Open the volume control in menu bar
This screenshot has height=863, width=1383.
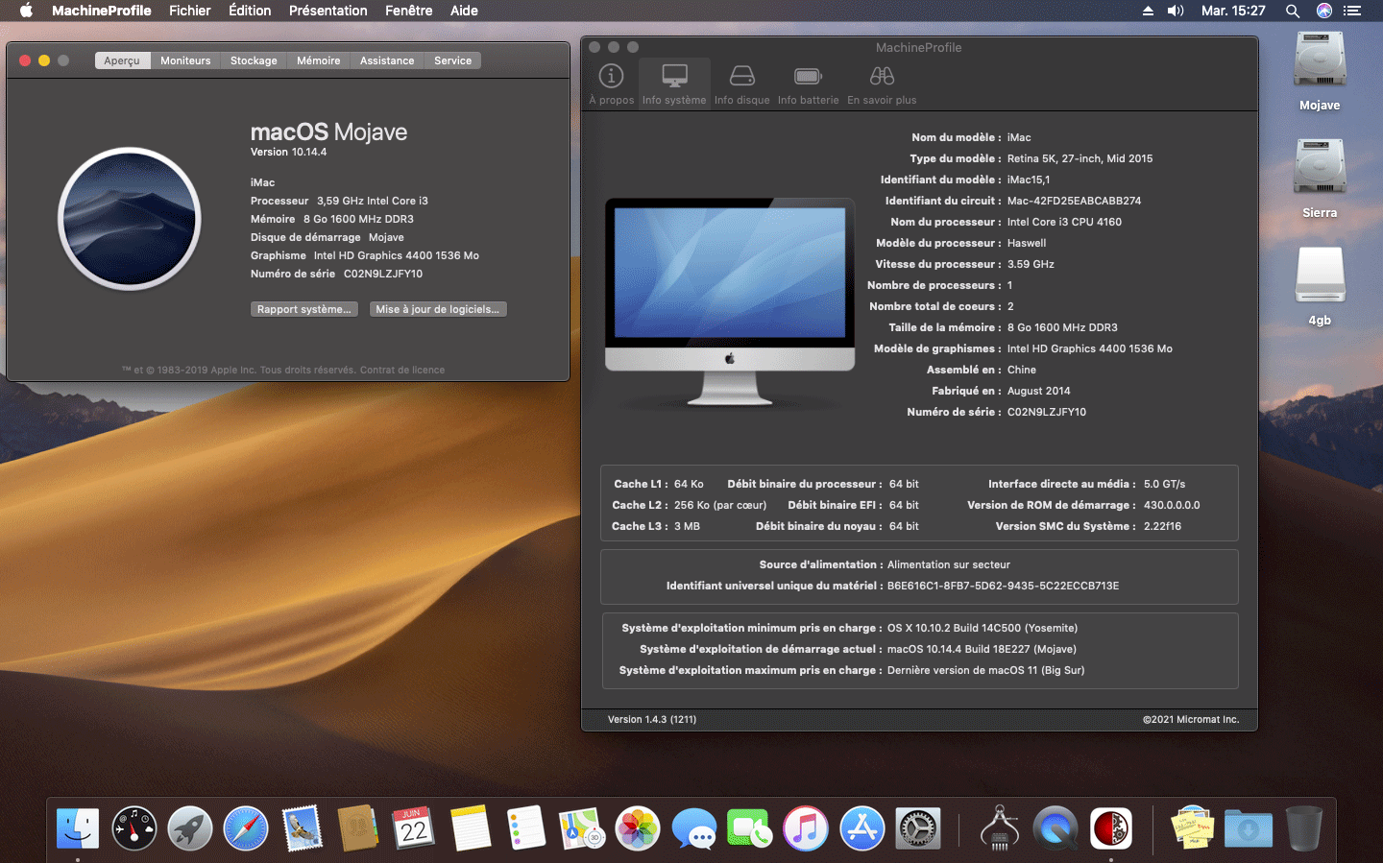(1176, 11)
